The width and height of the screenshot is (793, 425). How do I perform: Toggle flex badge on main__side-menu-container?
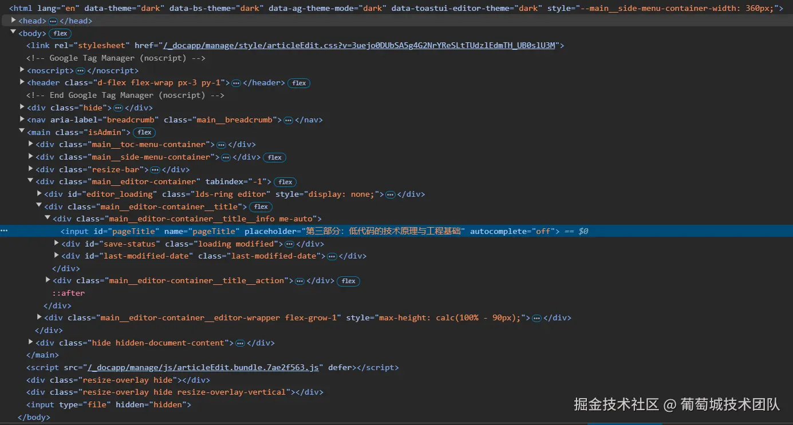pyautogui.click(x=275, y=157)
